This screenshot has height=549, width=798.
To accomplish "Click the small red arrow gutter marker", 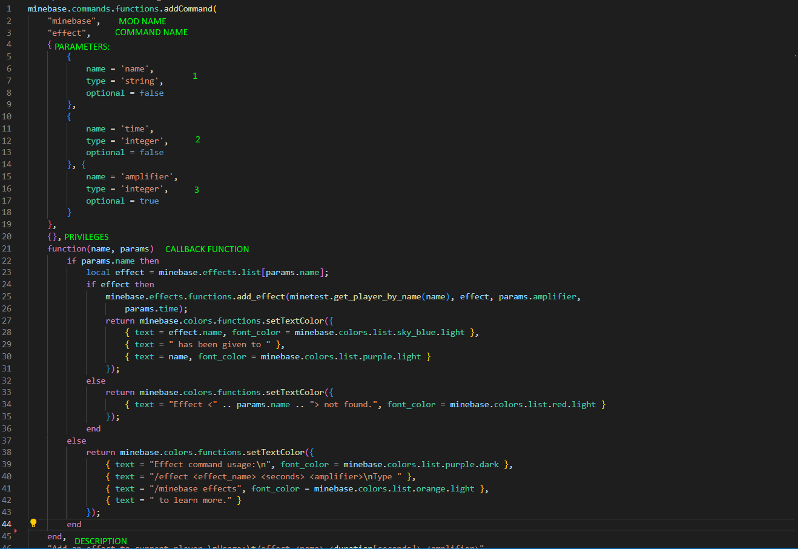I will click(15, 531).
